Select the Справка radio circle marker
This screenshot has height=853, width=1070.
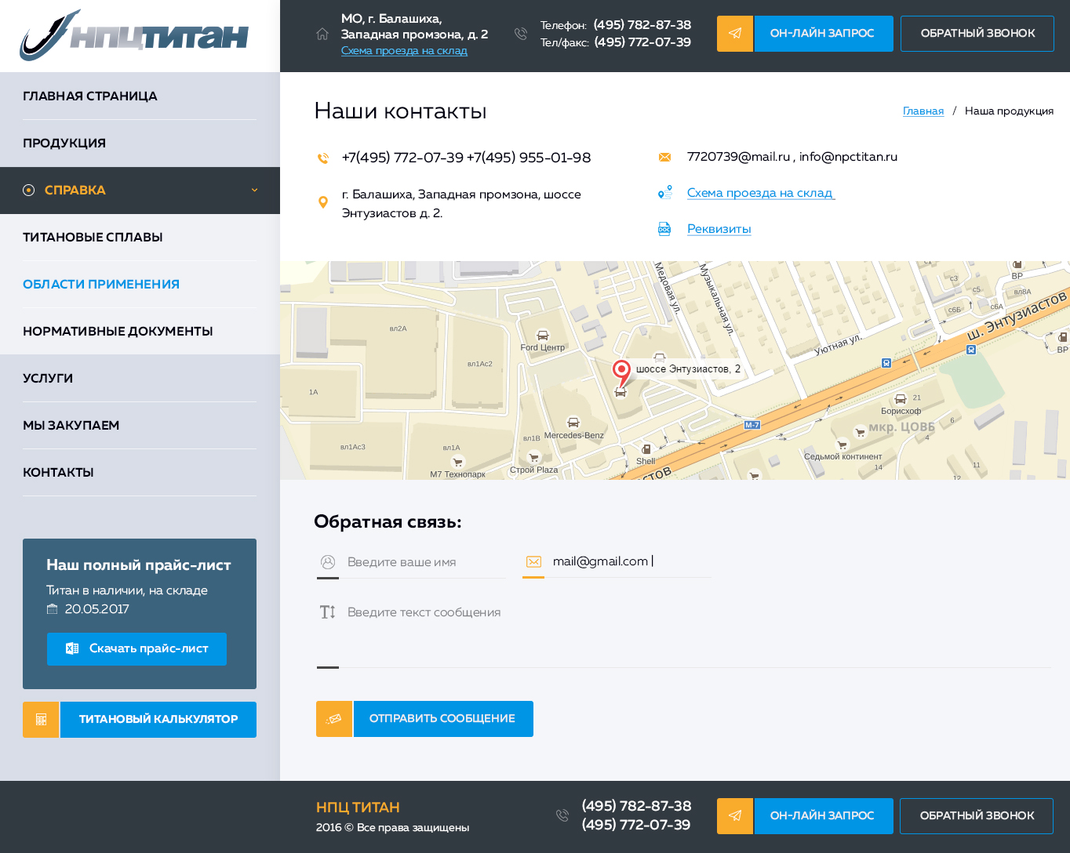tap(29, 191)
